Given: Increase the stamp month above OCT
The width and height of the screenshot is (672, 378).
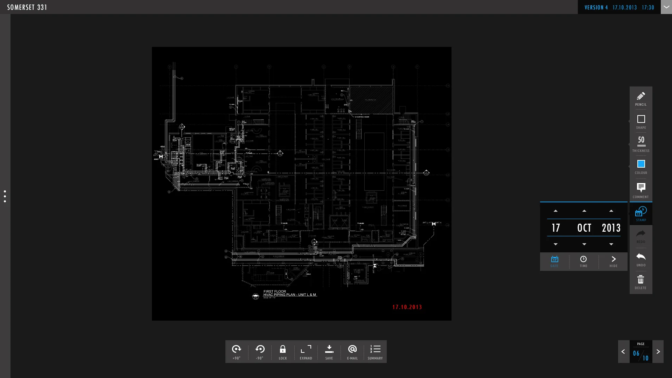Looking at the screenshot, I should tap(584, 211).
